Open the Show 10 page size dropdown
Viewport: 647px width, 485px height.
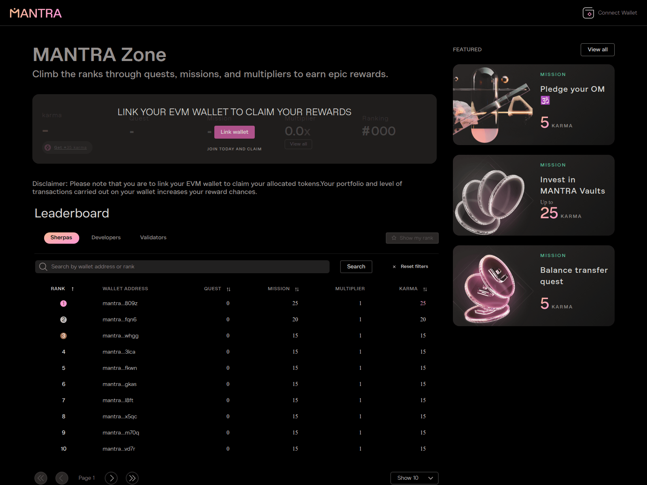[x=414, y=478]
